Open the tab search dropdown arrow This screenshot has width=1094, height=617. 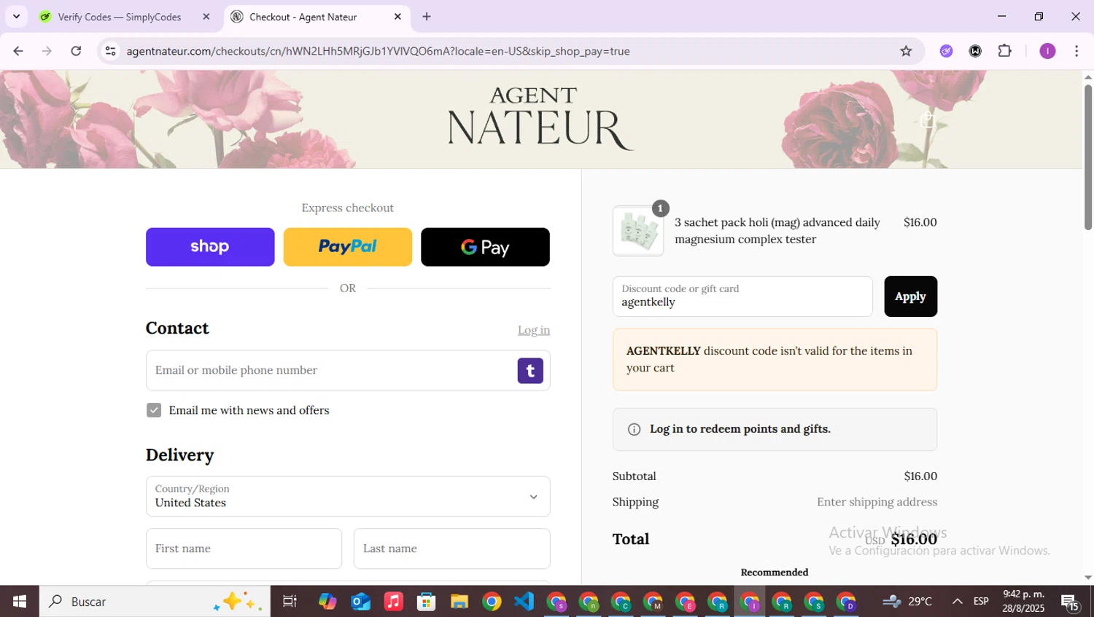click(x=16, y=16)
